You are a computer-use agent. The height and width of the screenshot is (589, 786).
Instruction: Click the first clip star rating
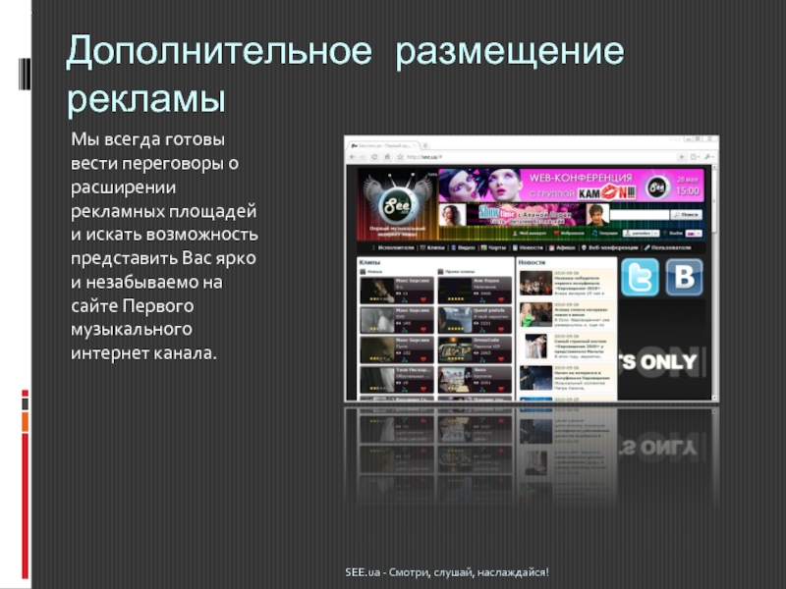tap(380, 299)
